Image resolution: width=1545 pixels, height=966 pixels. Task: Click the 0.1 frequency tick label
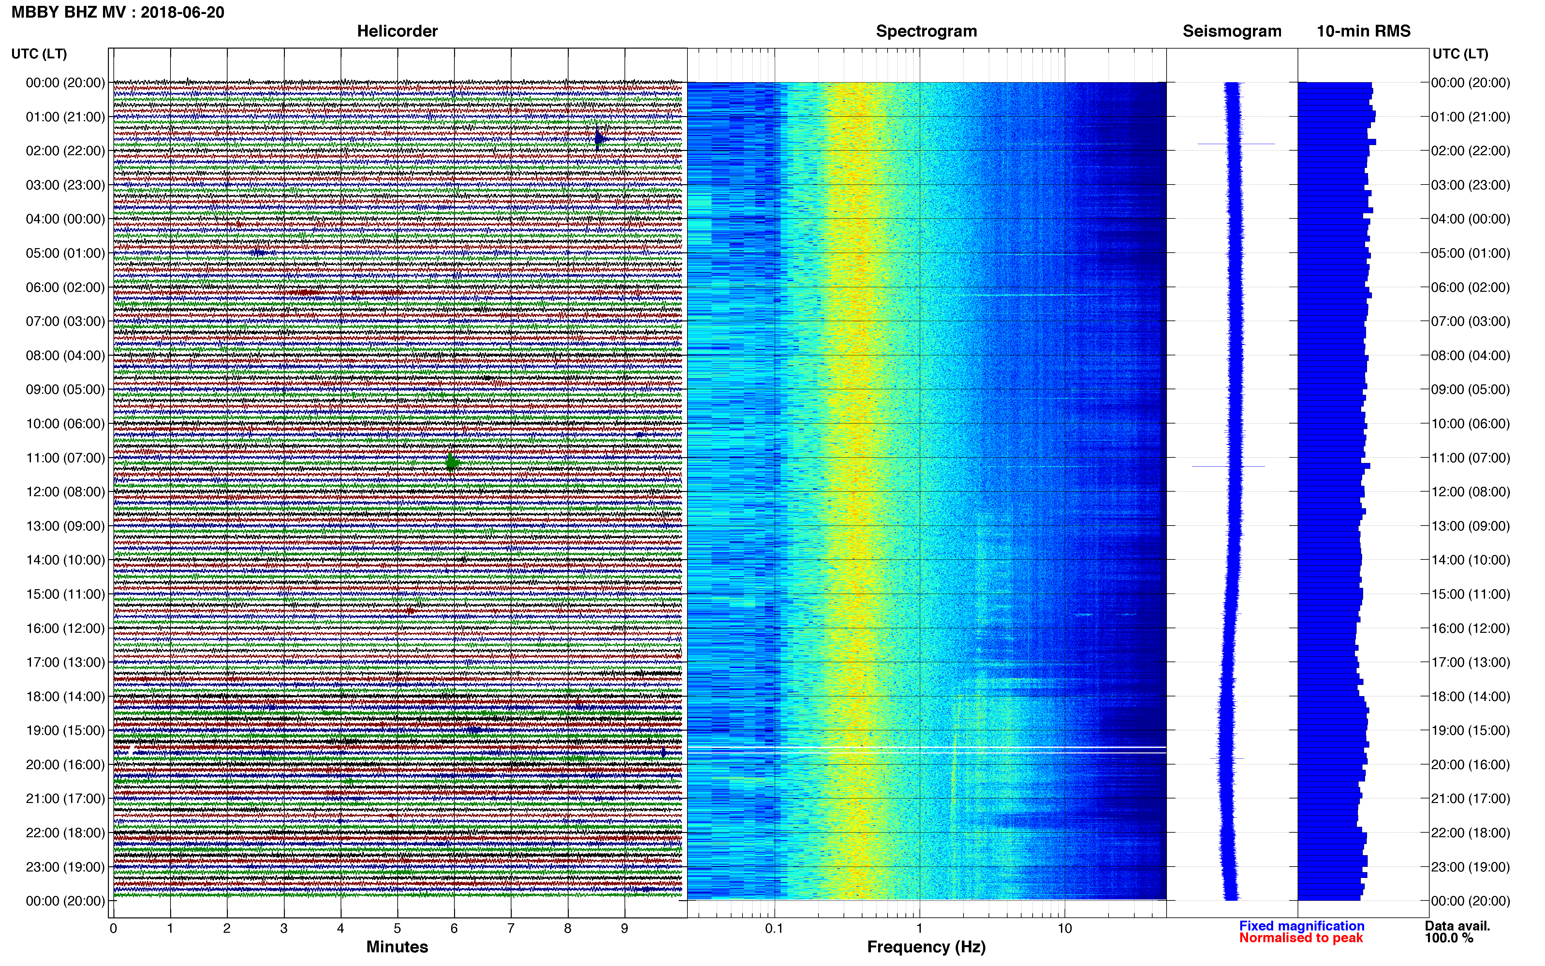click(x=774, y=929)
